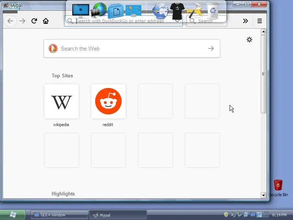The height and width of the screenshot is (220, 293).
Task: Open the computer monitor dock icon
Action: click(81, 11)
